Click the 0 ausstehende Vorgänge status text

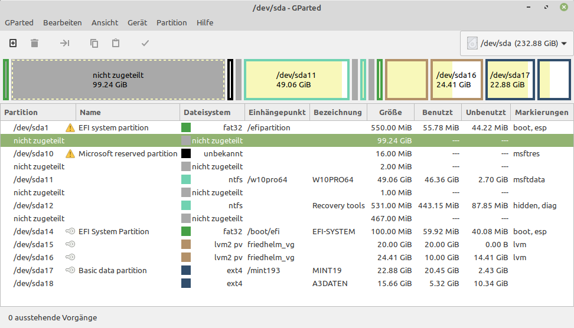[53, 317]
